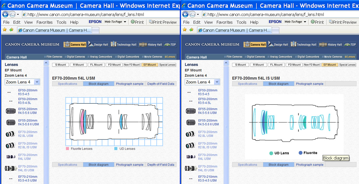Open Movie Cameras link in right window
Viewport: 359px width, 184px height.
pos(332,57)
